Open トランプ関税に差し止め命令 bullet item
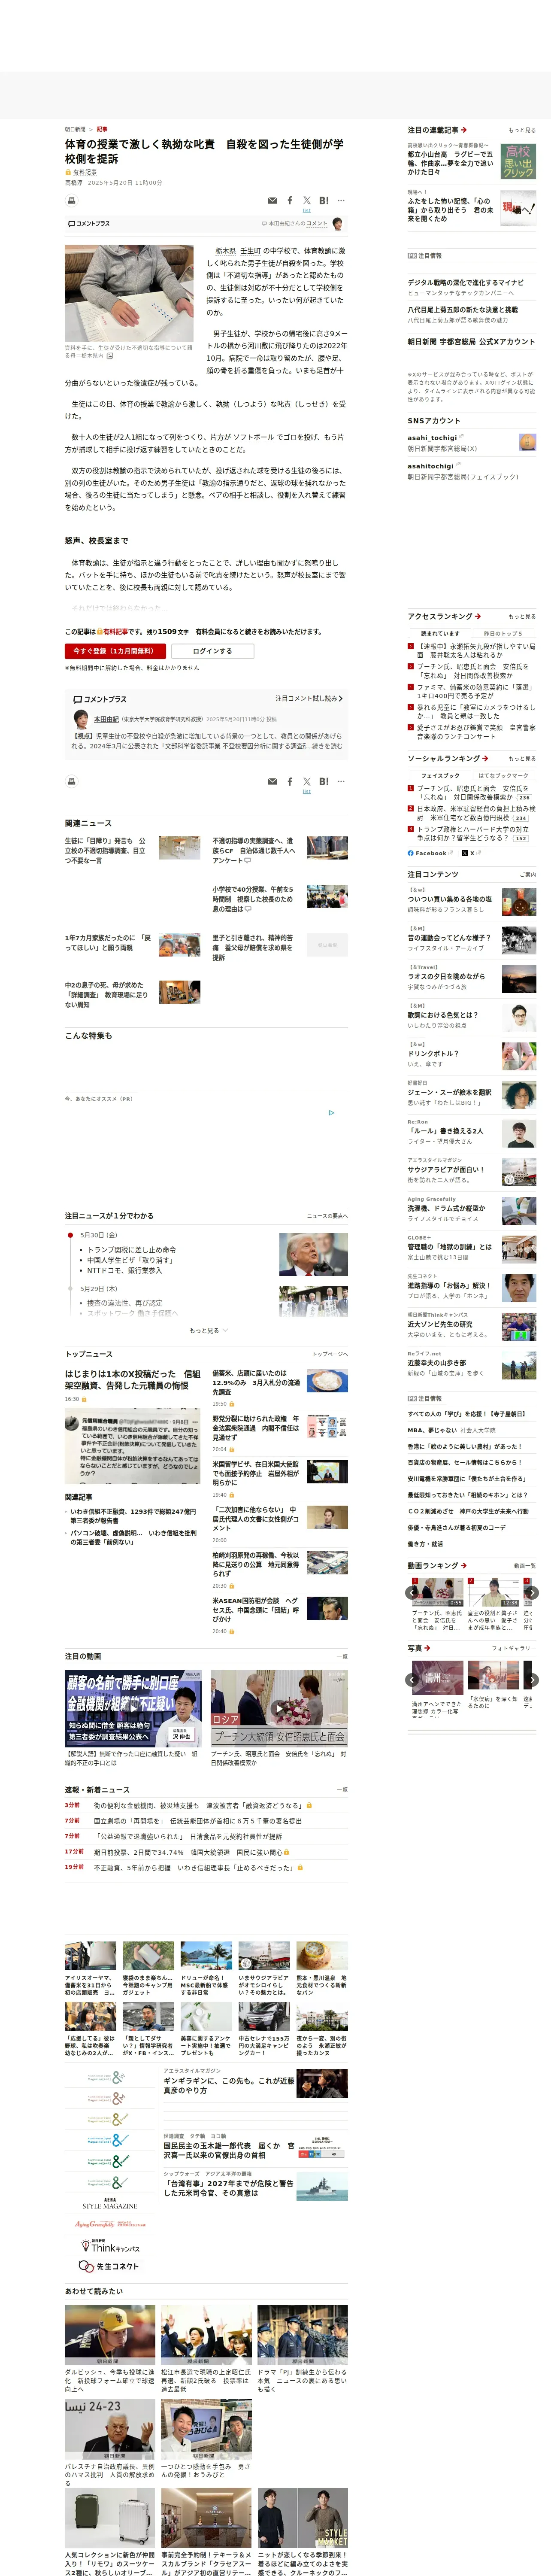 click(x=132, y=1250)
